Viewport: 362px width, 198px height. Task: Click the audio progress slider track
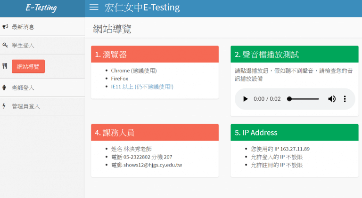coord(304,99)
